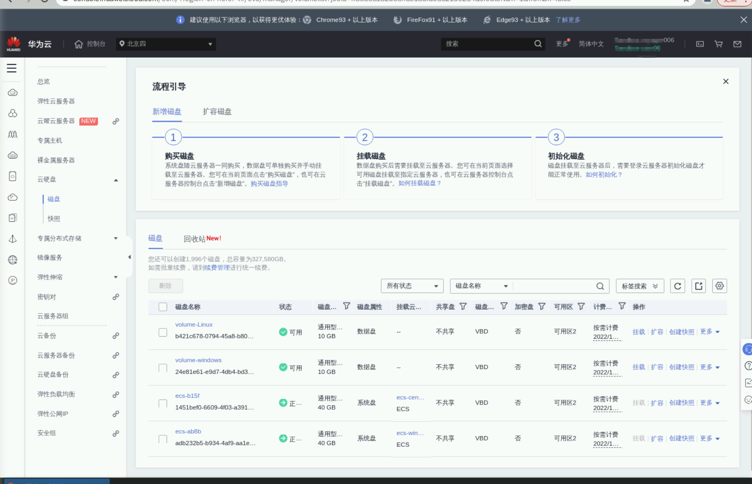The image size is (752, 484).
Task: Switch to the 新增磁盘 tab
Action: pos(167,111)
